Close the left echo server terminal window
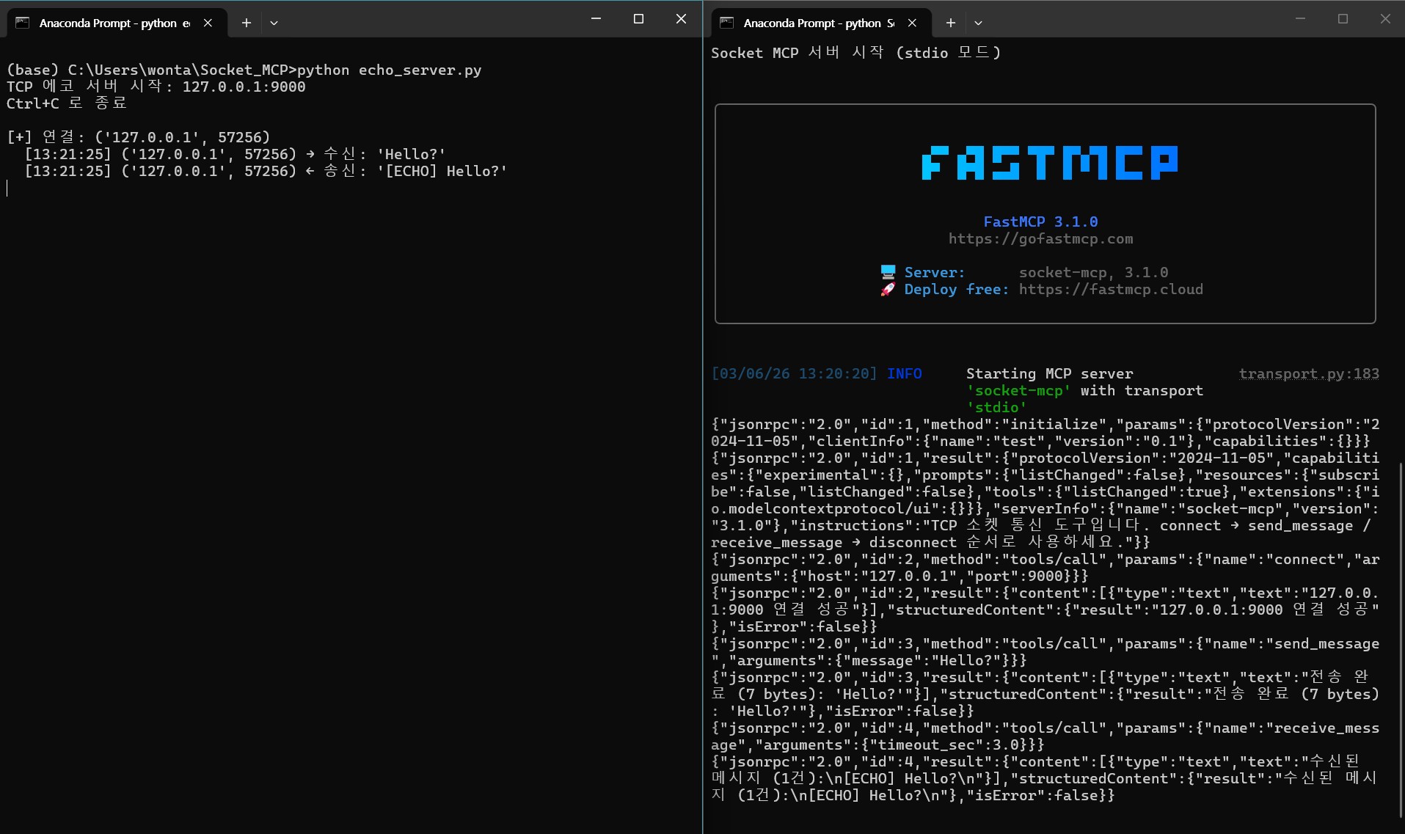The width and height of the screenshot is (1405, 834). (x=681, y=19)
